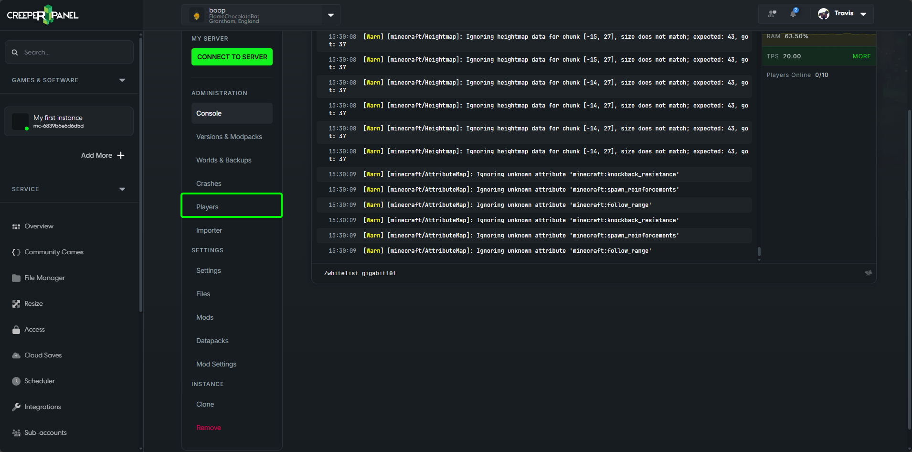
Task: Open the boop server selector dropdown
Action: click(330, 15)
